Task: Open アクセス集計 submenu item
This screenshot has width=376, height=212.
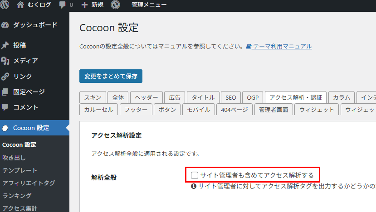Action: 20,208
